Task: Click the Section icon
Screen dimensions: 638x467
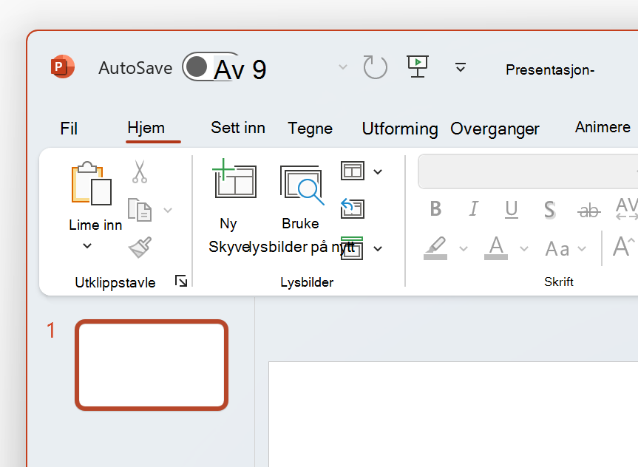Action: 353,248
